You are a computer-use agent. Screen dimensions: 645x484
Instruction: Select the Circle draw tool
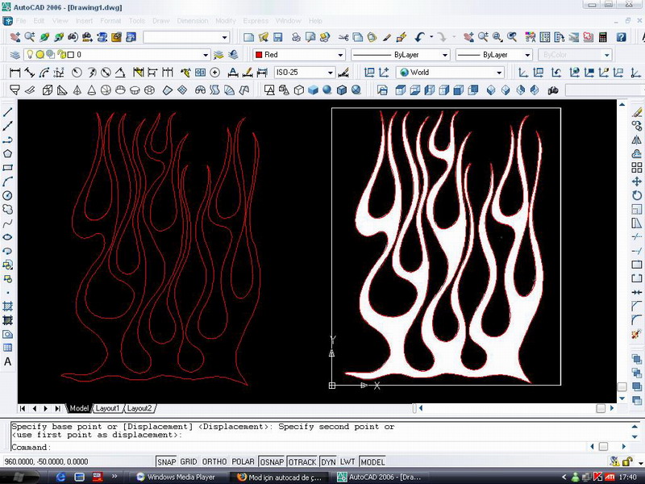tap(7, 195)
